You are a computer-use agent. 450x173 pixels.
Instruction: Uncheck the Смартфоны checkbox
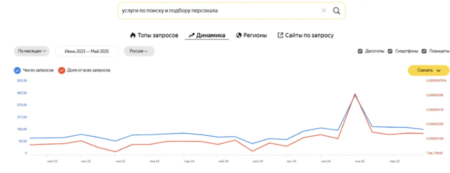[x=390, y=51]
